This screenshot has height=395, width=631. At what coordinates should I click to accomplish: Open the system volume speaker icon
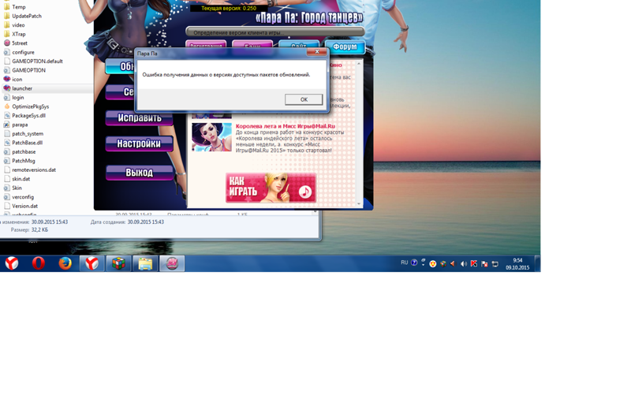(x=464, y=264)
